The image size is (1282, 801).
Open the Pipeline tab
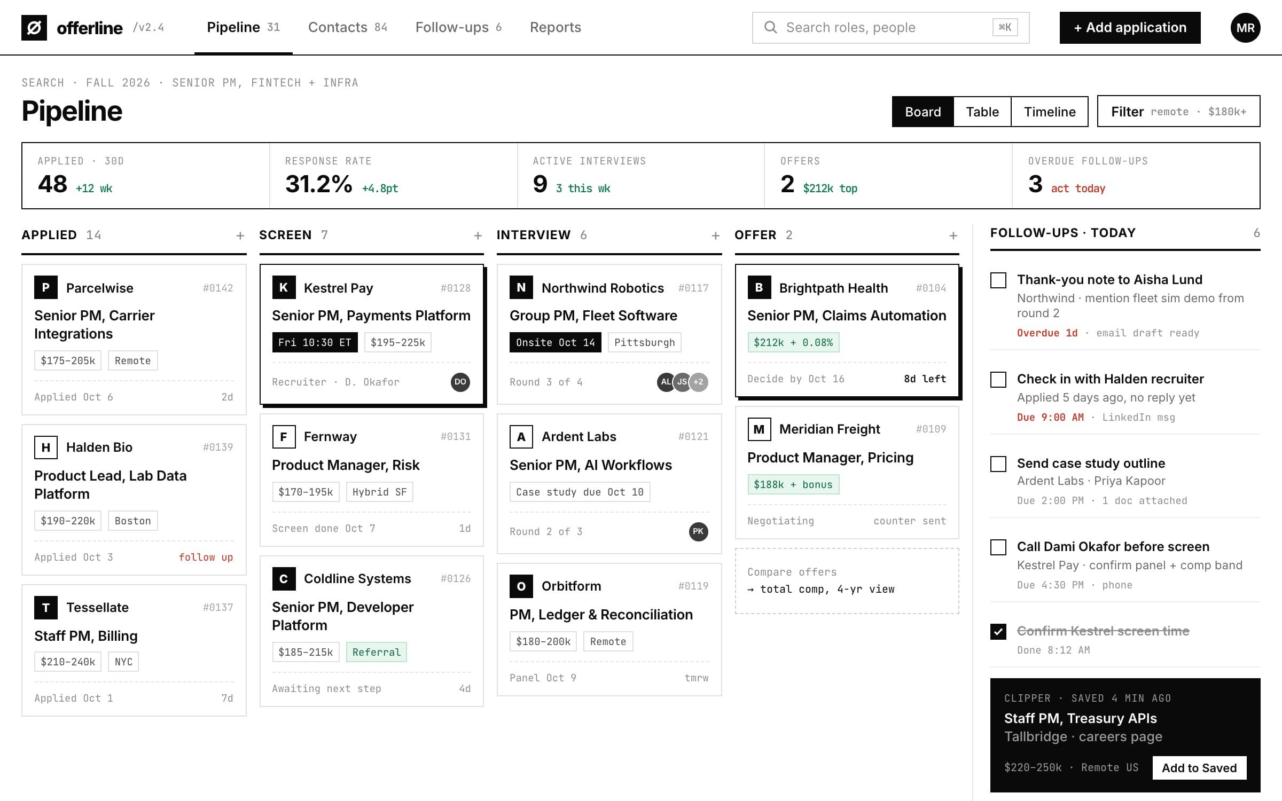click(243, 27)
